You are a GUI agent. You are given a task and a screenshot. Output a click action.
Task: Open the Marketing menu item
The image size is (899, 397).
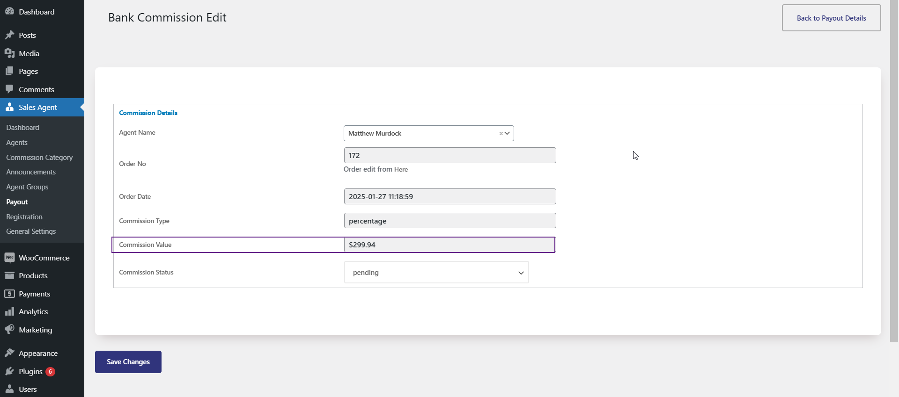pos(36,330)
